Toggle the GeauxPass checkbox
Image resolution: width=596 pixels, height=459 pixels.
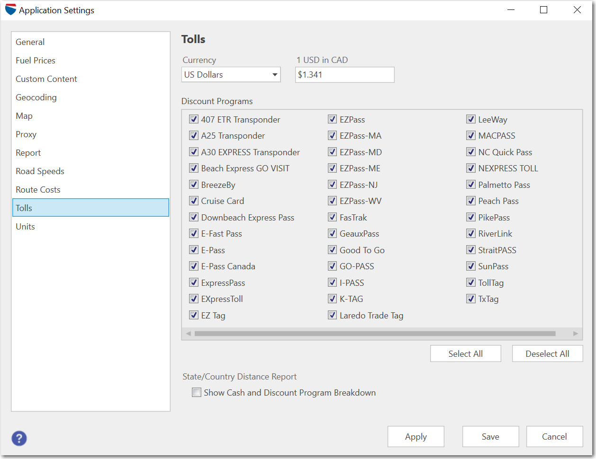333,234
